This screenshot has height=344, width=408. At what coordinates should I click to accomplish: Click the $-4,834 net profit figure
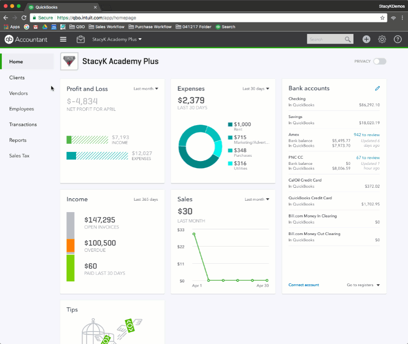point(82,101)
